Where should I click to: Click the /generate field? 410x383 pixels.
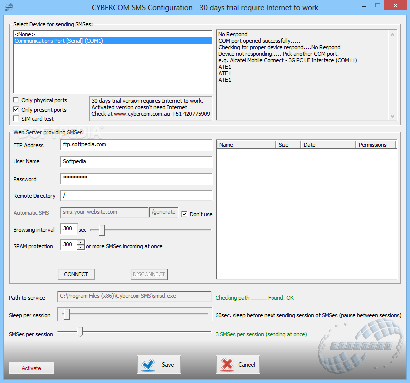click(164, 212)
